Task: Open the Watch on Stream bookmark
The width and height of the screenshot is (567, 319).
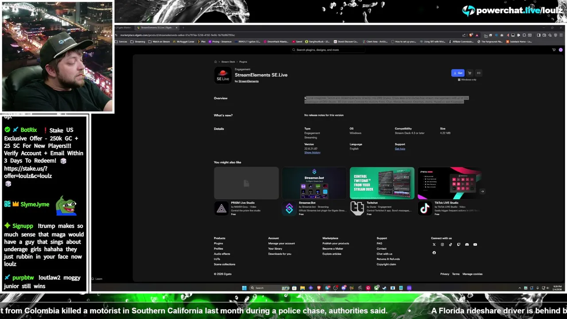Action: click(159, 42)
